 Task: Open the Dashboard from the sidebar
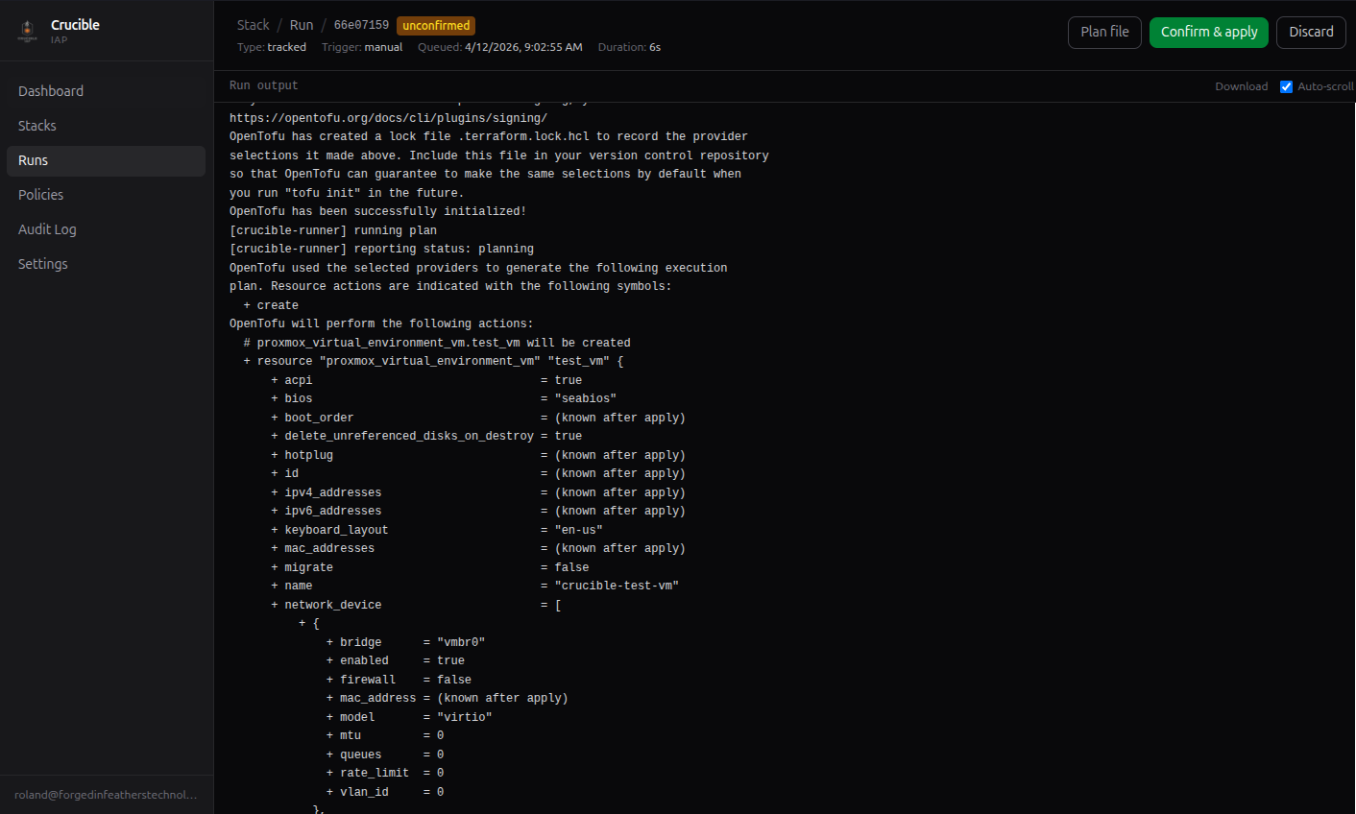51,90
